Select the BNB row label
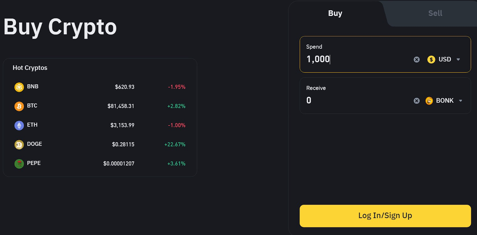 [x=33, y=87]
